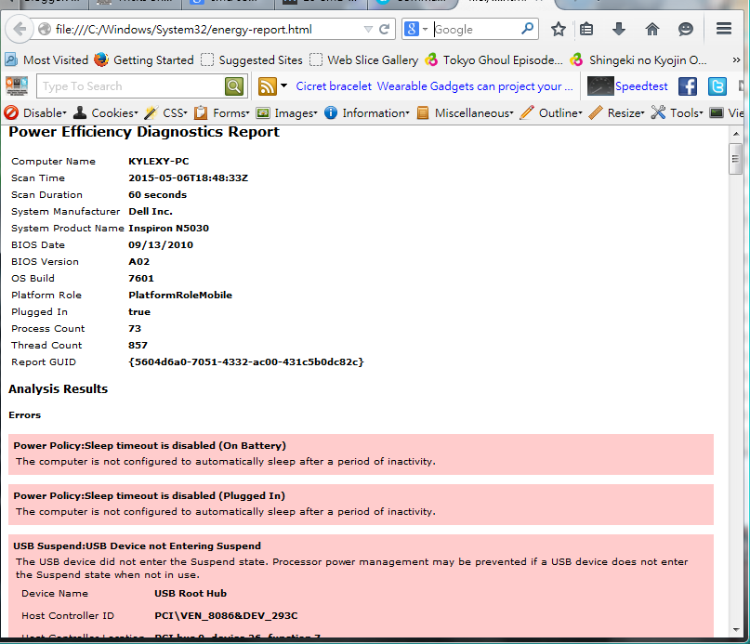Viewport: 750px width, 644px height.
Task: Open Tokyo Ghoul Episode bookmark
Action: (x=493, y=59)
